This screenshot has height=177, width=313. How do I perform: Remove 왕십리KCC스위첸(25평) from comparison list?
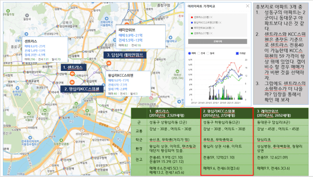tap(221, 22)
